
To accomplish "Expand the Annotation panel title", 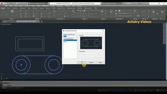I will pos(61,19).
